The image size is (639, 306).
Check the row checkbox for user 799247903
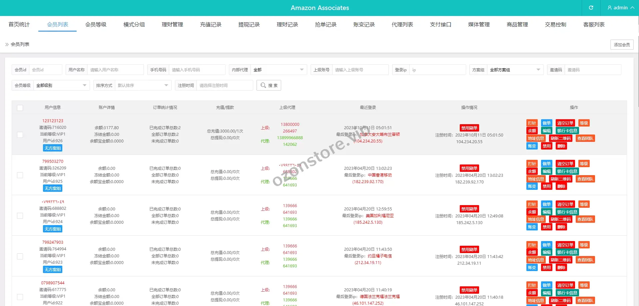click(20, 256)
